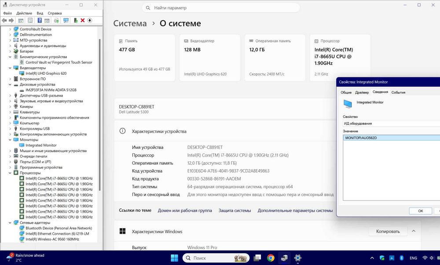Viewport: 440px width, 265px height.
Task: Click the Система breadcrumb
Action: click(x=130, y=23)
